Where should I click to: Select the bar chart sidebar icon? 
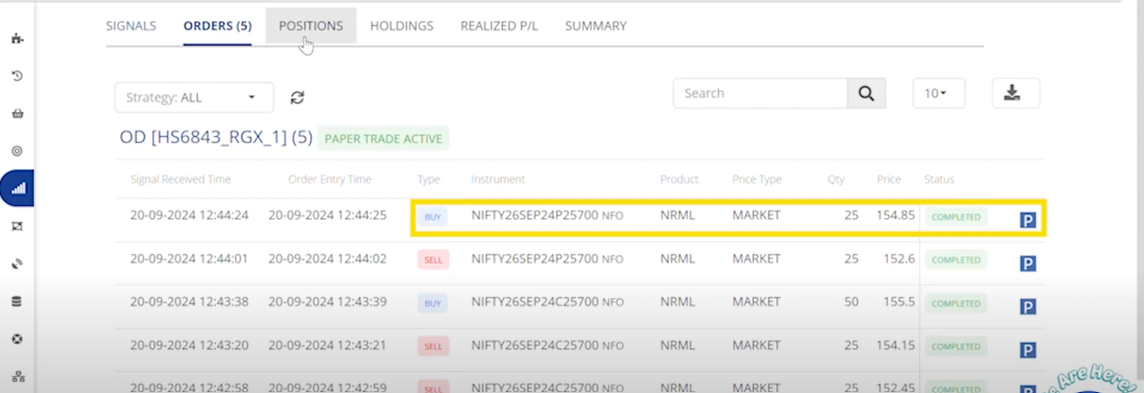tap(17, 189)
